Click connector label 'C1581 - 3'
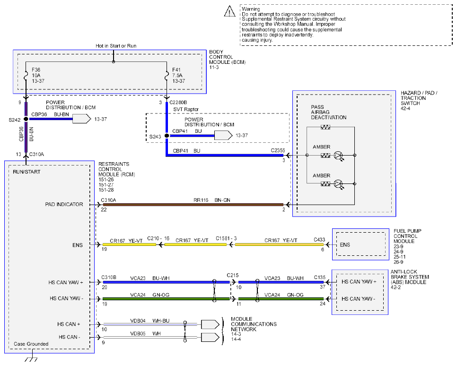The width and height of the screenshot is (457, 366). point(226,238)
